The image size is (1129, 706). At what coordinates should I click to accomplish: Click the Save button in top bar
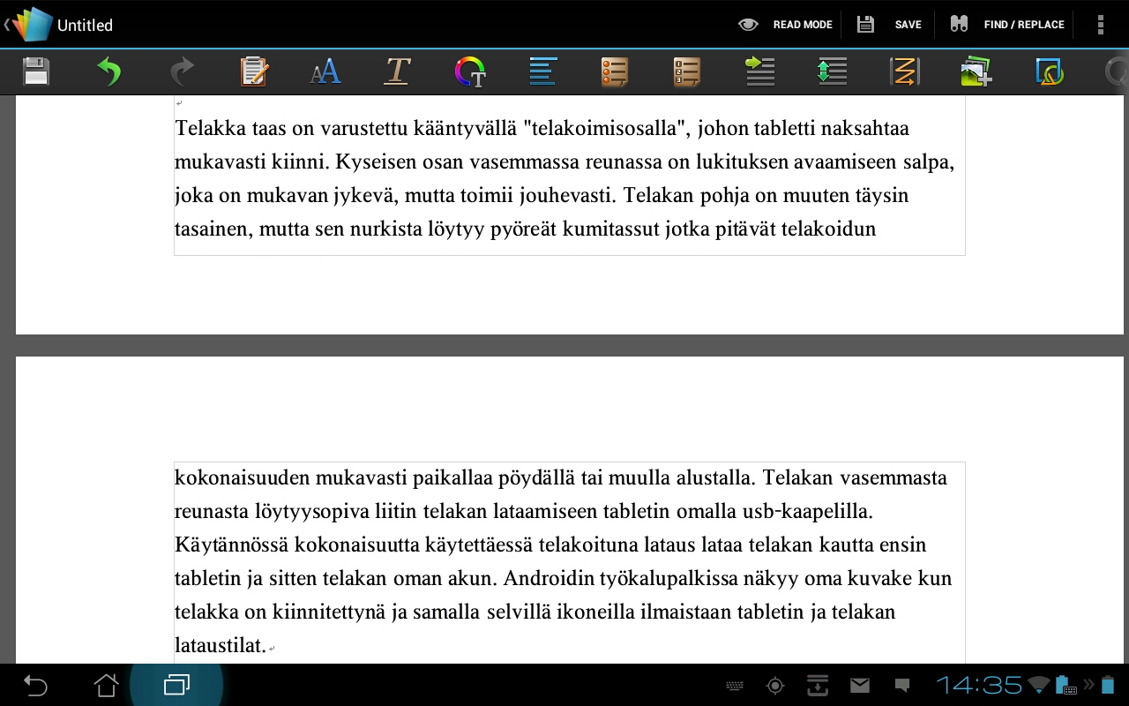click(x=889, y=25)
